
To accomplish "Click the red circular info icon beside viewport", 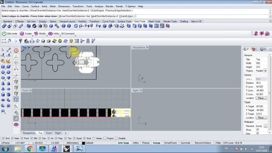I will (16, 51).
